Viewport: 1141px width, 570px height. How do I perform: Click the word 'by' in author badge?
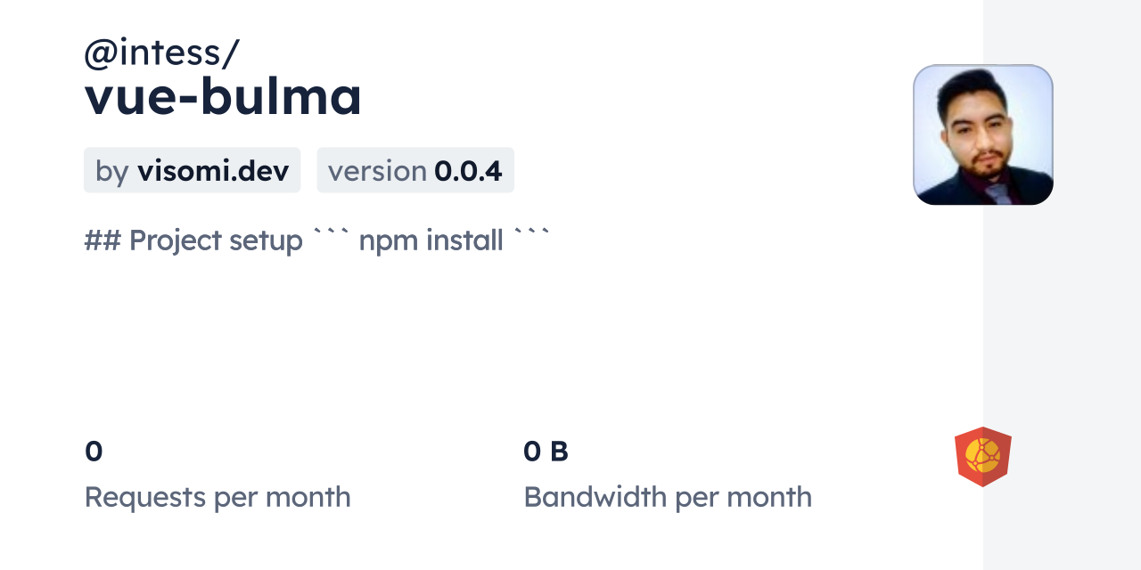tap(112, 171)
